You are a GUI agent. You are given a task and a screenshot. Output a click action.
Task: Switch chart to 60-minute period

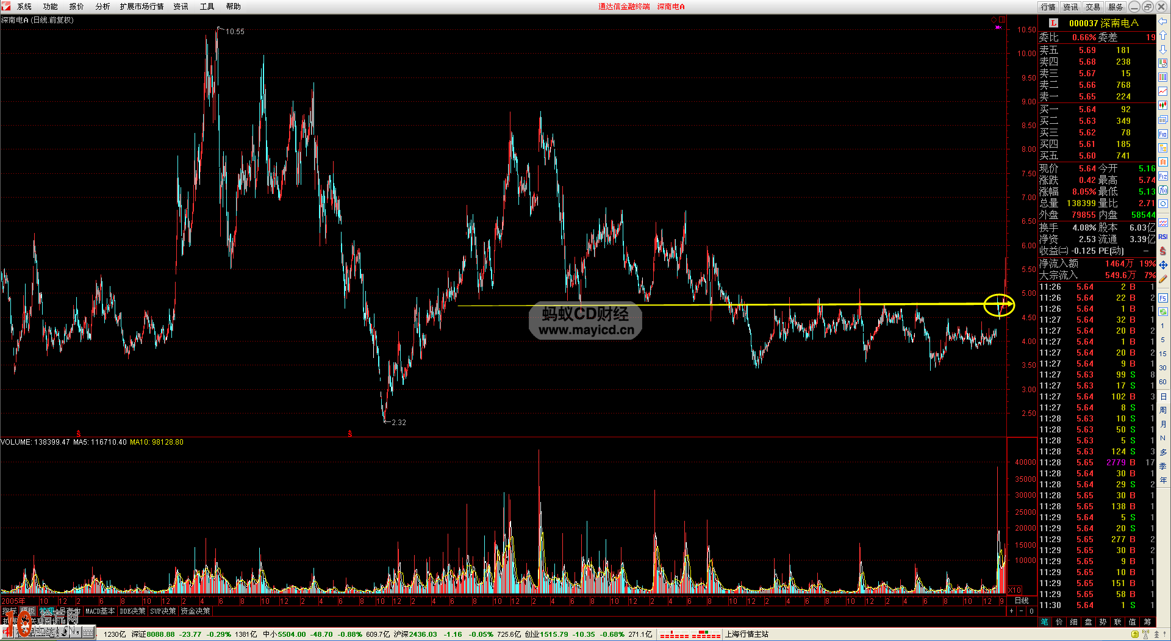tap(1163, 382)
